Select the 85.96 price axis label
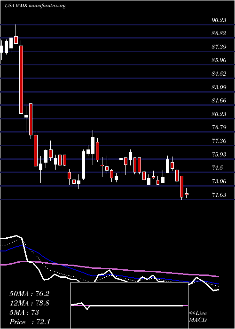 219,60
